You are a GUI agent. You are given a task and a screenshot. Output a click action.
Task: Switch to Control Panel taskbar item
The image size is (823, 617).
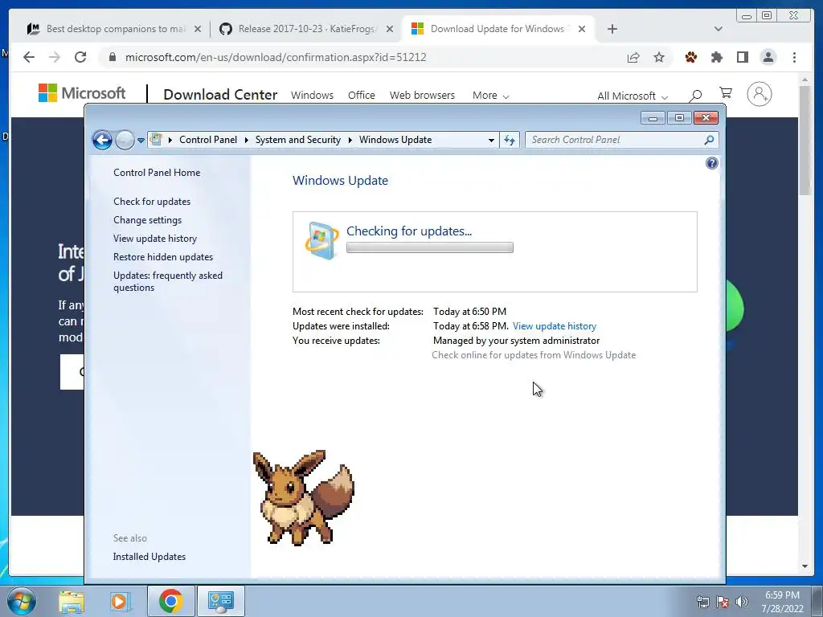220,601
